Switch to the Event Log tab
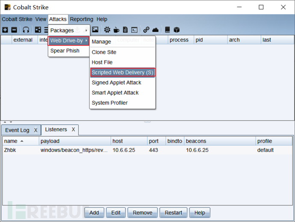Screen dimensions: 295x222 point(17,130)
